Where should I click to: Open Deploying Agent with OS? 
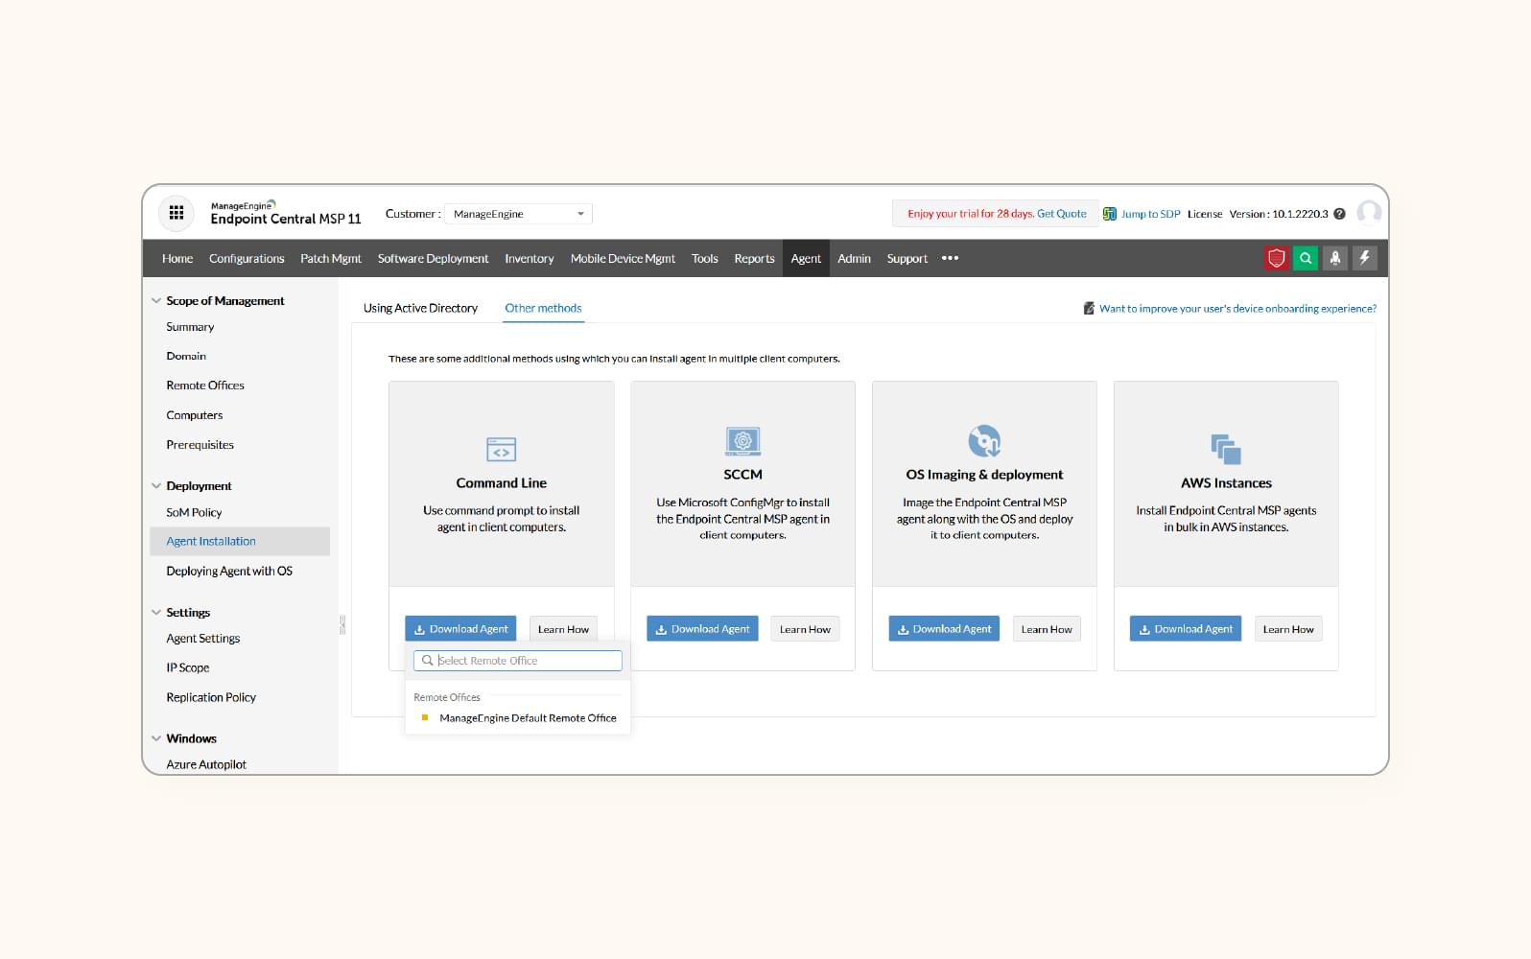point(229,571)
